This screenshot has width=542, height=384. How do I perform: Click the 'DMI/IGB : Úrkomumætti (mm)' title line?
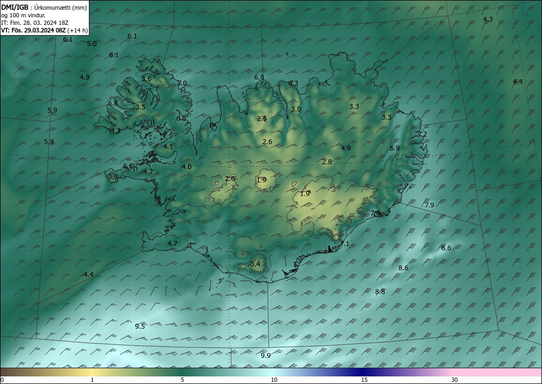(44, 6)
